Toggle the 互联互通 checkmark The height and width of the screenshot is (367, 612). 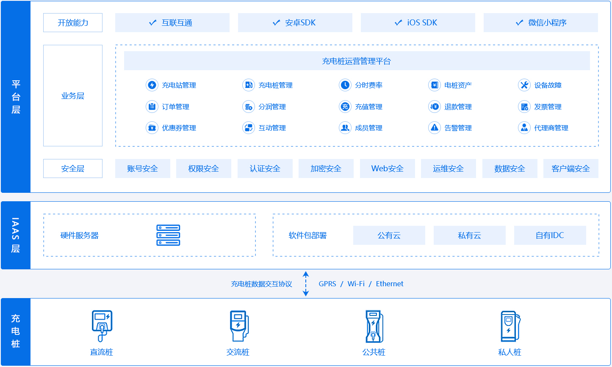pyautogui.click(x=153, y=23)
